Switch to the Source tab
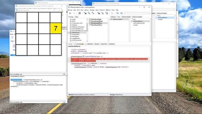 pyautogui.click(x=70, y=44)
